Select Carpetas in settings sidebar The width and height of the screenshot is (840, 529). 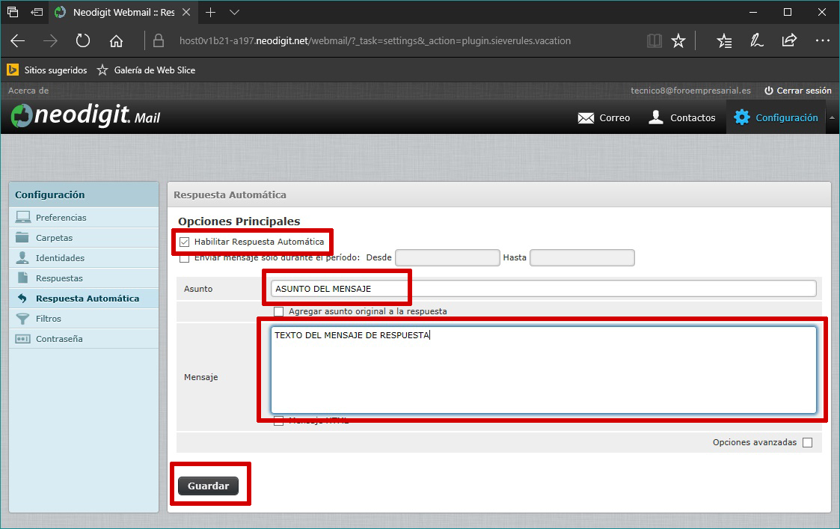pos(84,238)
